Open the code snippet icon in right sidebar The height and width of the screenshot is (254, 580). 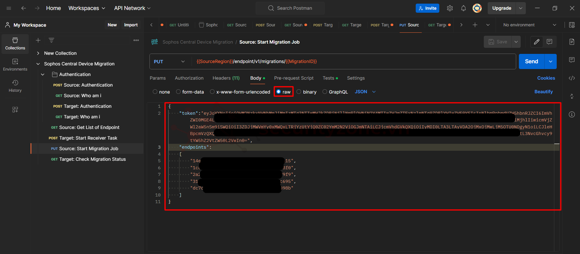[572, 78]
